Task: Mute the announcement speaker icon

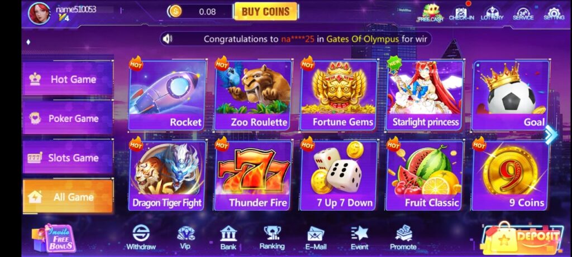Action: (x=168, y=38)
